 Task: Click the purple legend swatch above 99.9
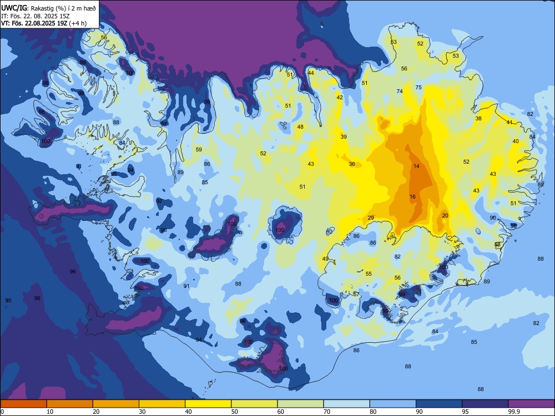point(531,404)
